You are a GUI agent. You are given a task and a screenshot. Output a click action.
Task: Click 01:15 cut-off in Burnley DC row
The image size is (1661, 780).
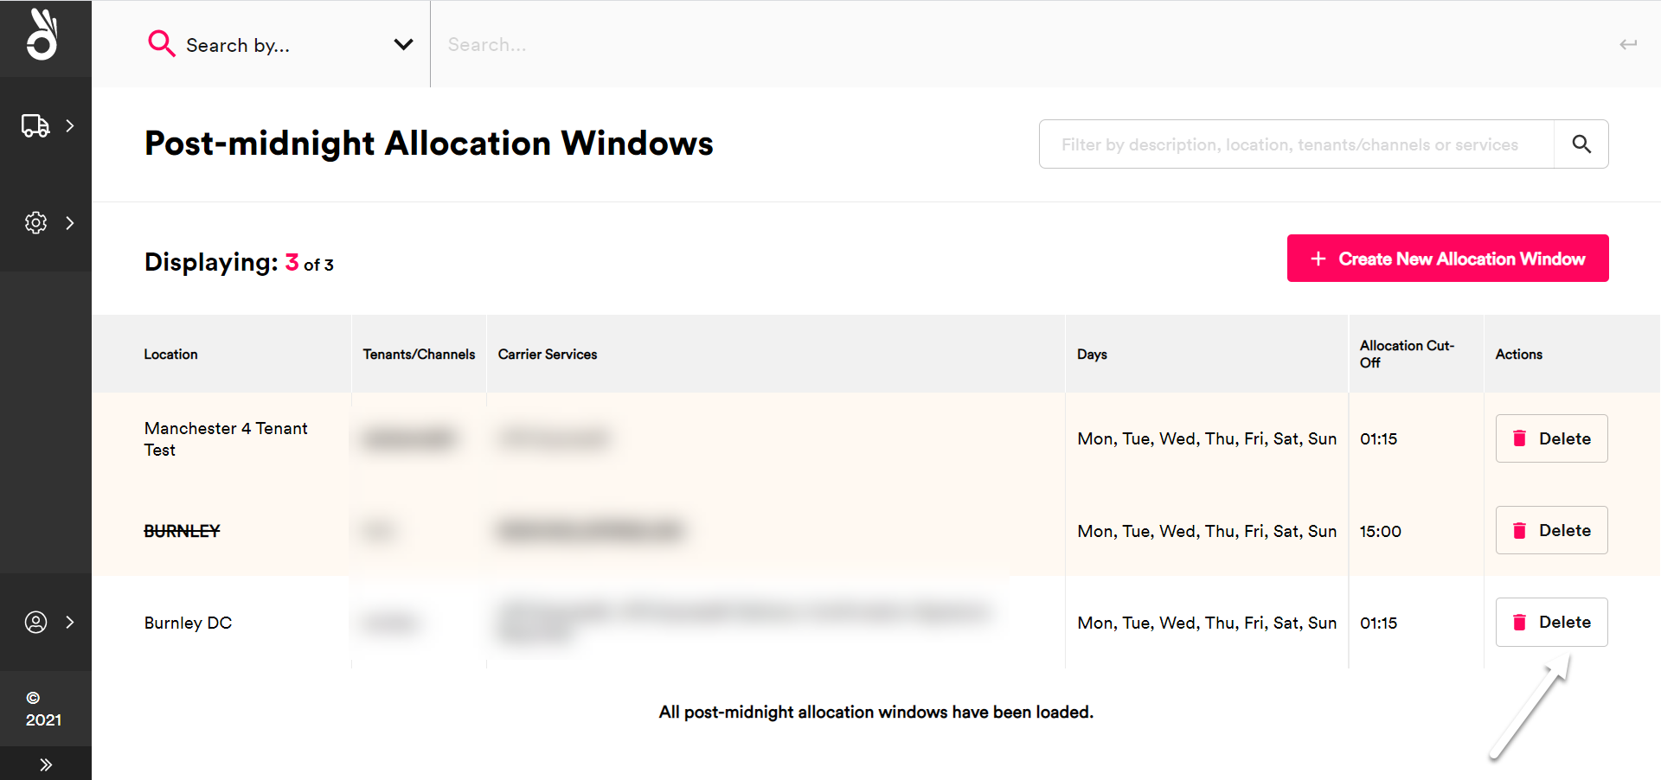pos(1378,623)
